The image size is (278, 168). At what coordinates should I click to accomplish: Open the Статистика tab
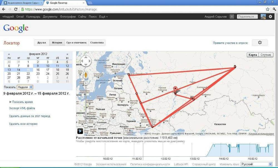pos(97,43)
